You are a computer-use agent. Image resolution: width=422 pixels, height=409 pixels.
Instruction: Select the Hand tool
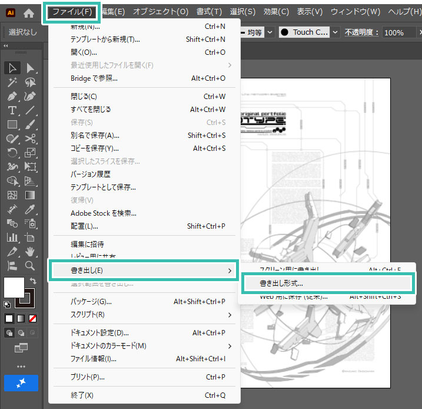pyautogui.click(x=31, y=252)
